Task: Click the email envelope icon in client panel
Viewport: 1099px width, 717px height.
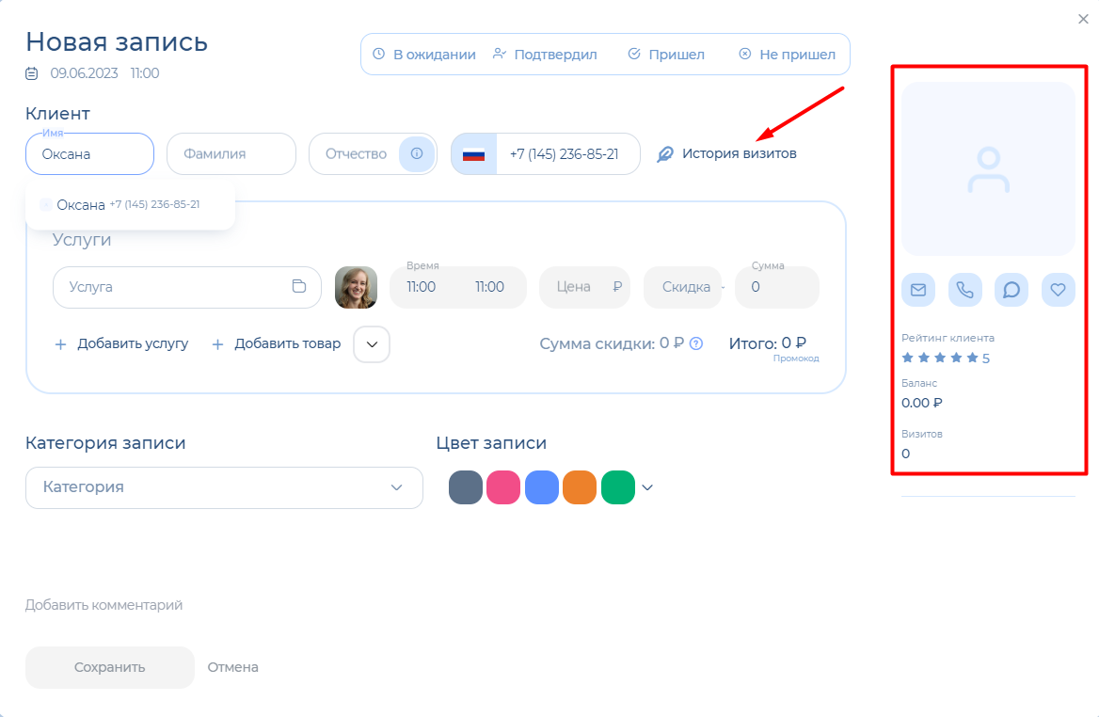Action: click(x=917, y=290)
